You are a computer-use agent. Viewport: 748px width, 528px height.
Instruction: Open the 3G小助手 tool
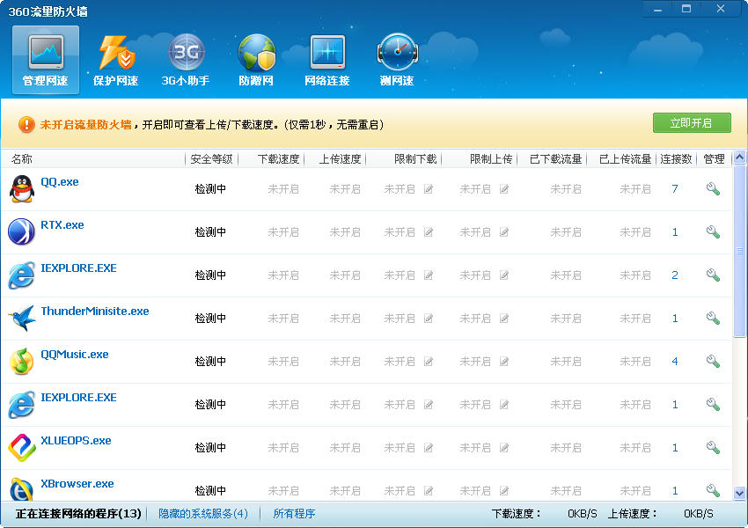pyautogui.click(x=186, y=60)
